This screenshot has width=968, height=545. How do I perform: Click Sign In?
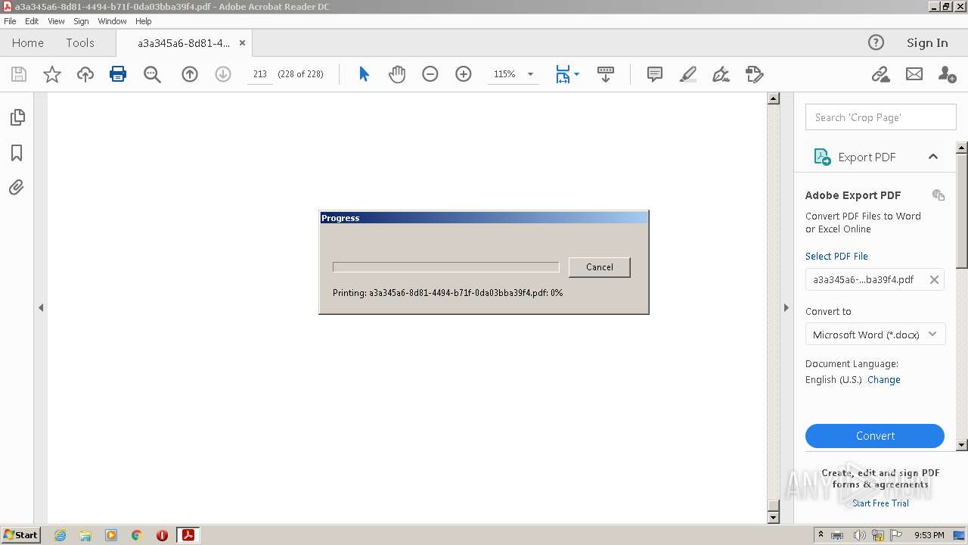coord(927,42)
